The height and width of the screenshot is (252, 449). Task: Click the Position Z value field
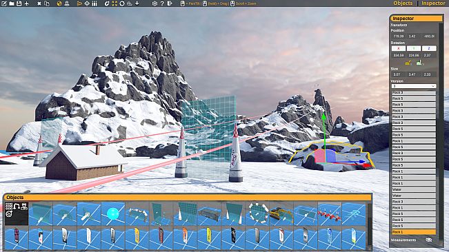pyautogui.click(x=429, y=36)
